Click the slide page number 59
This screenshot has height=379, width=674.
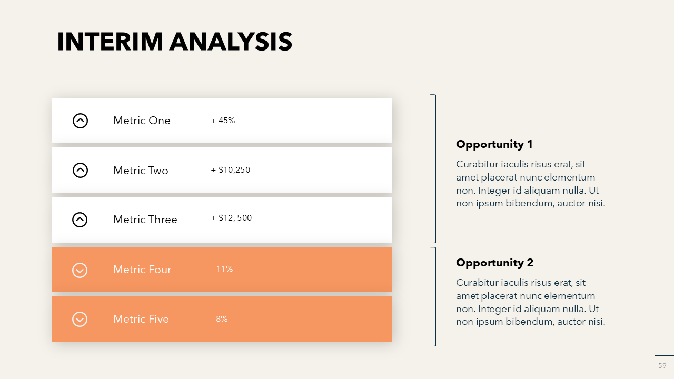click(662, 366)
